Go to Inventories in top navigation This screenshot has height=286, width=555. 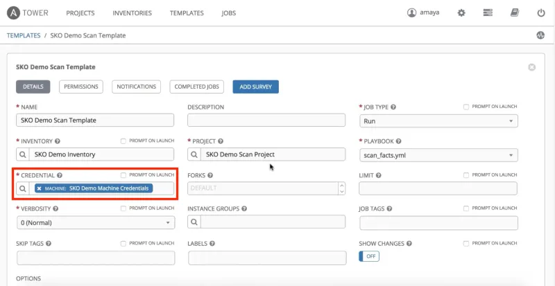pyautogui.click(x=132, y=13)
